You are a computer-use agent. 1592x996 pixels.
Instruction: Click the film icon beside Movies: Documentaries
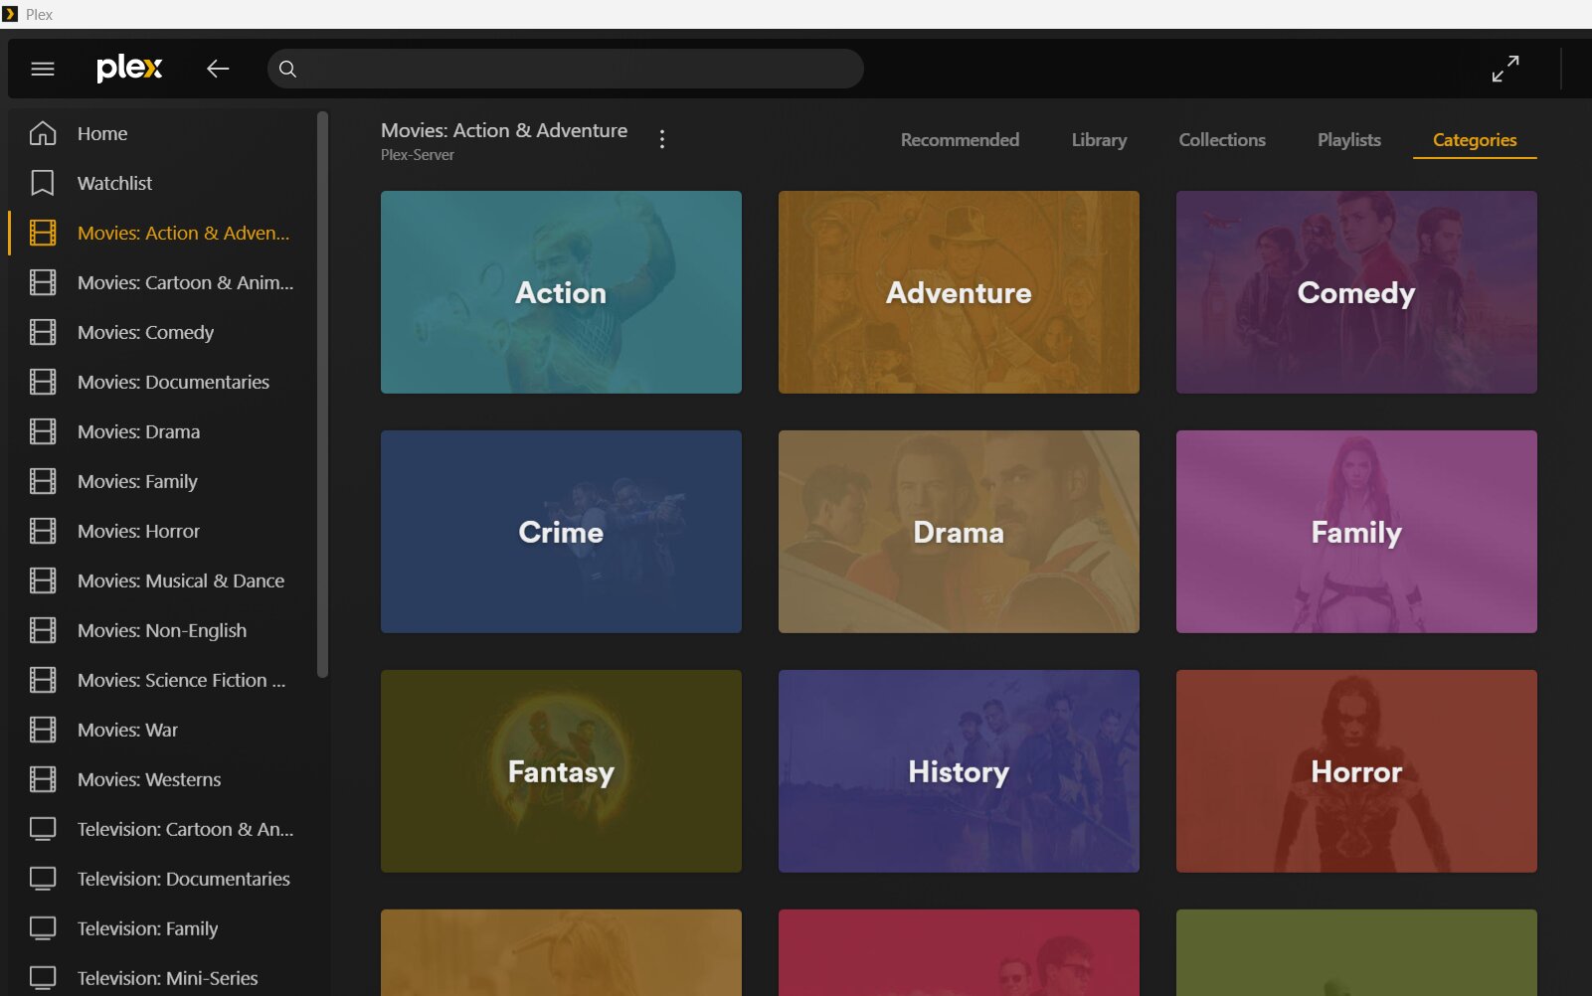pyautogui.click(x=43, y=382)
